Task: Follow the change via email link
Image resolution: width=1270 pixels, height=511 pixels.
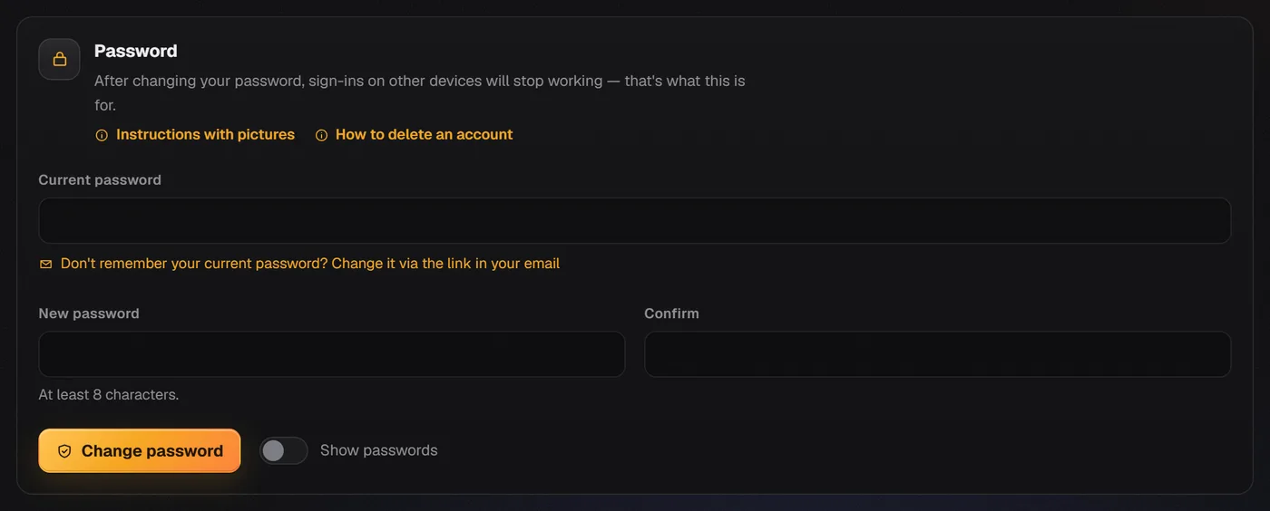Action: point(310,264)
